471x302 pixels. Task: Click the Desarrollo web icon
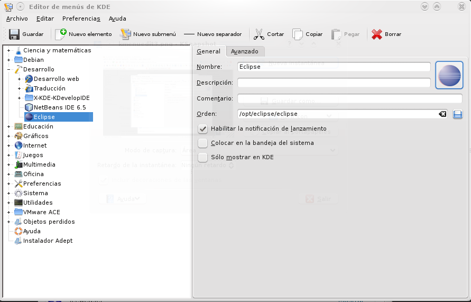coord(29,79)
